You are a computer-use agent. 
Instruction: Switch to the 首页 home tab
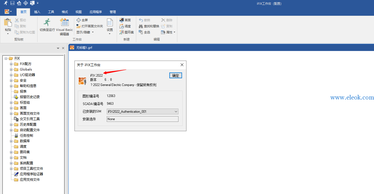(23, 12)
